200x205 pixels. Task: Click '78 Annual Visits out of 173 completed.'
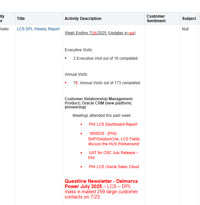click(x=107, y=83)
